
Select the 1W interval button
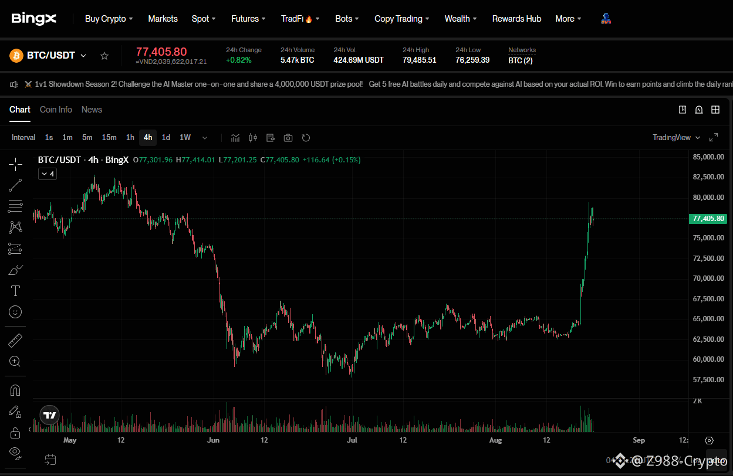[185, 138]
